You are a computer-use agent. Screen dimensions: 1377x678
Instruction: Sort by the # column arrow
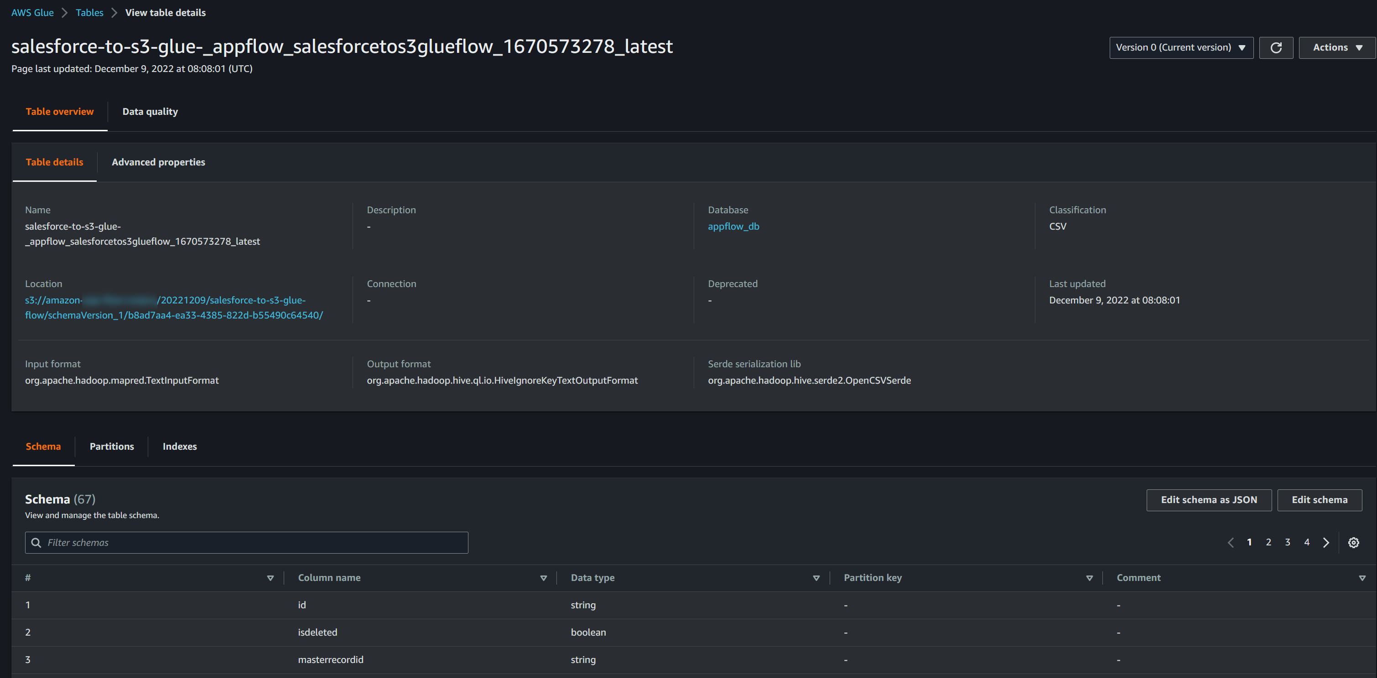click(x=270, y=578)
